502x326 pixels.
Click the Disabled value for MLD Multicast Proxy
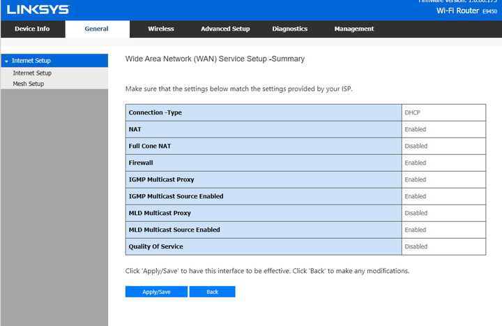[x=416, y=213]
